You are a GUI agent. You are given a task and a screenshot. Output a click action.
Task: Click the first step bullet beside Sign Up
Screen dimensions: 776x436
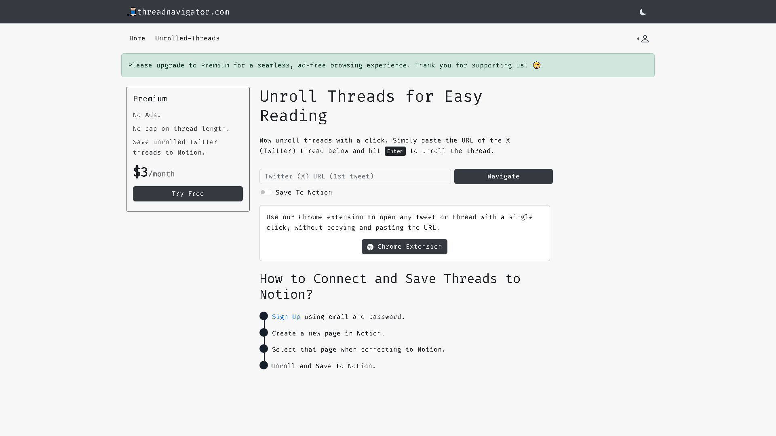pyautogui.click(x=264, y=316)
